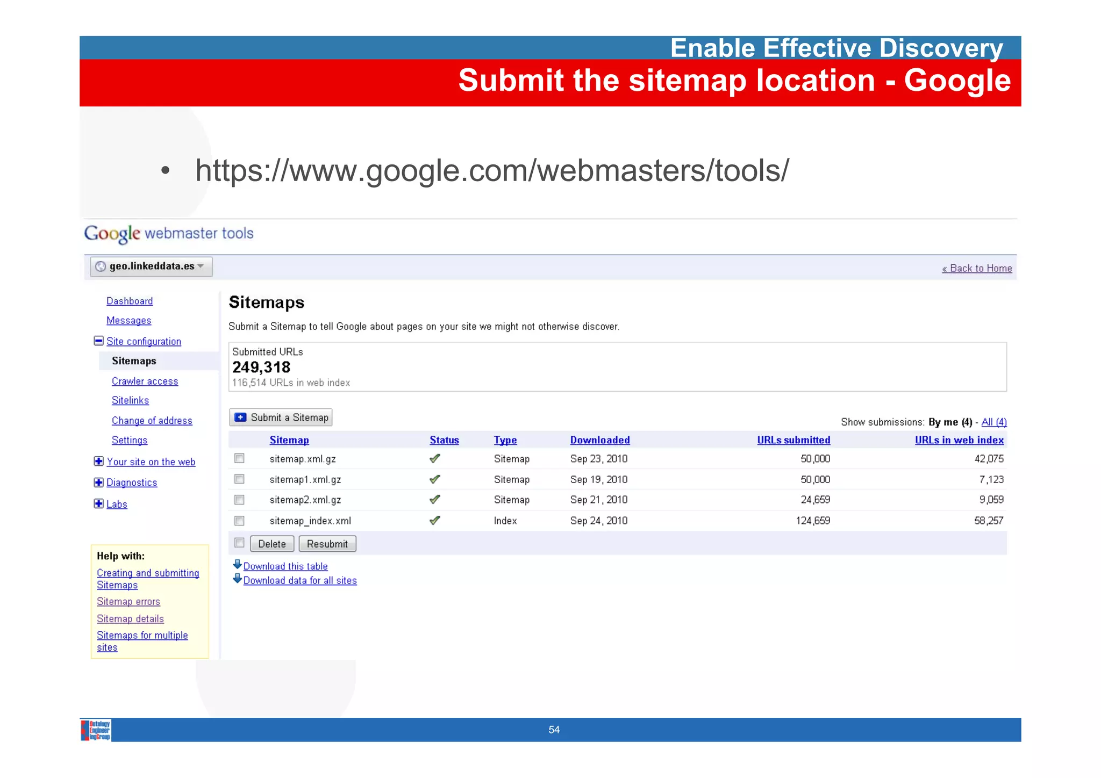Viewport: 1101px width, 778px height.
Task: Click the sitemap_index.xml file name
Action: [x=310, y=521]
